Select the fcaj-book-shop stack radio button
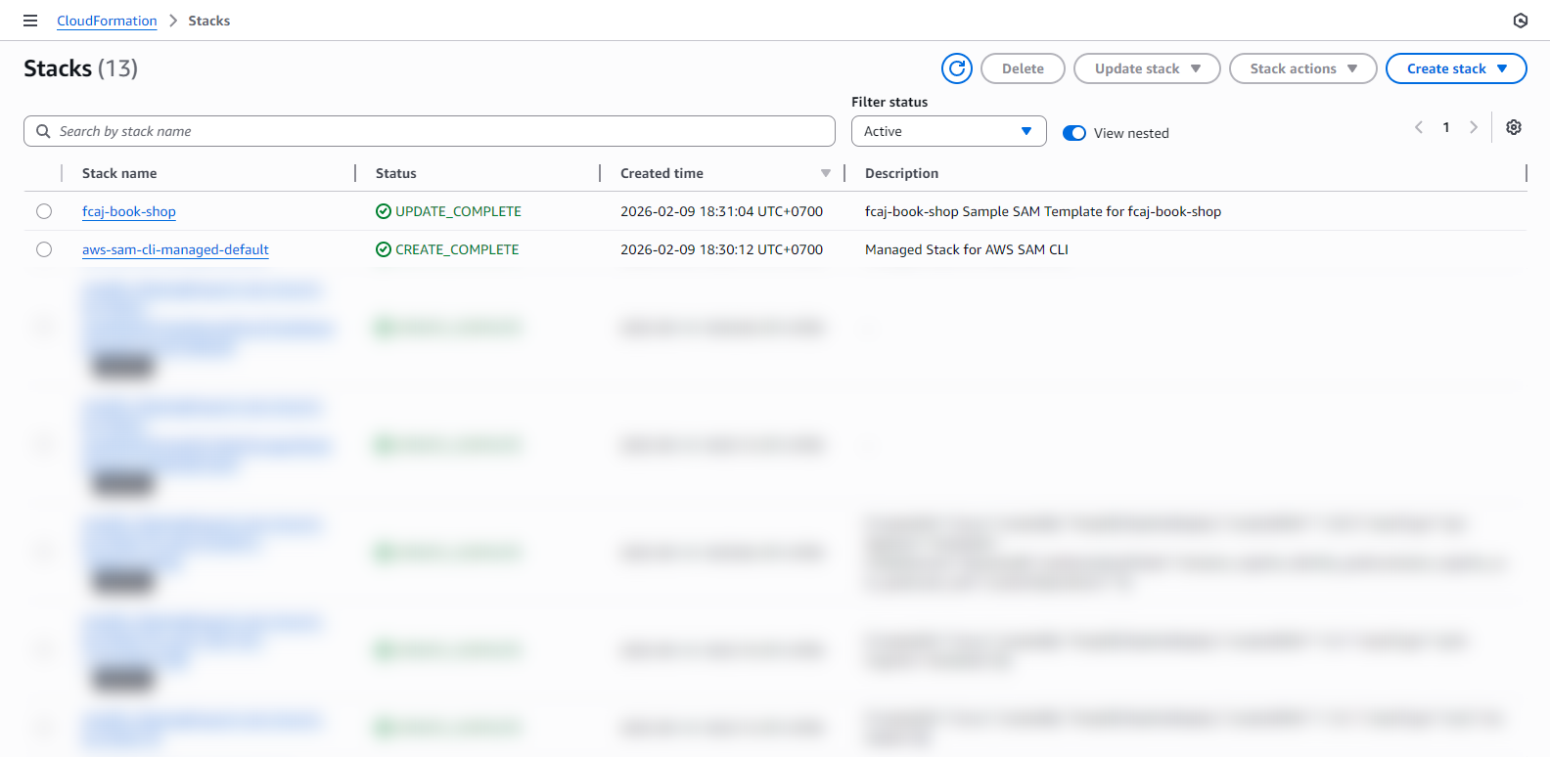 pyautogui.click(x=44, y=211)
